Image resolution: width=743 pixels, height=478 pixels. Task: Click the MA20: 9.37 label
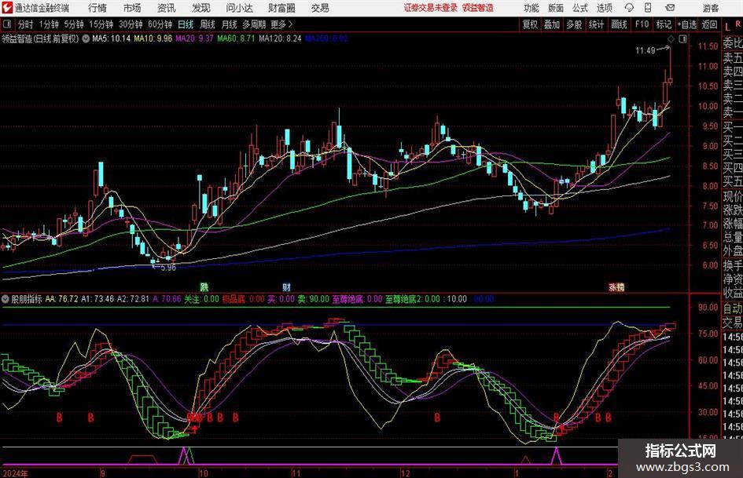[x=195, y=38]
